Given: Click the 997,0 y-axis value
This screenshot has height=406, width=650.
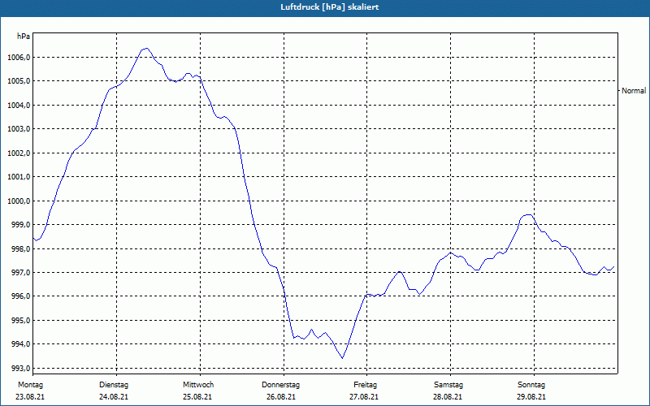Looking at the screenshot, I should 20,273.
